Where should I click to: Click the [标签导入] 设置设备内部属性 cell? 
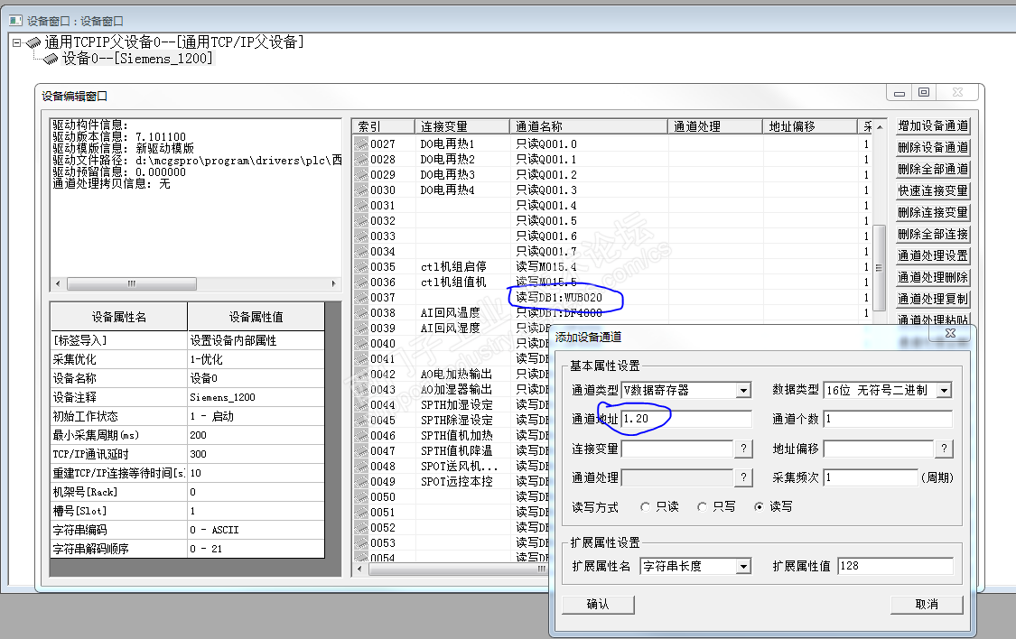pos(256,340)
